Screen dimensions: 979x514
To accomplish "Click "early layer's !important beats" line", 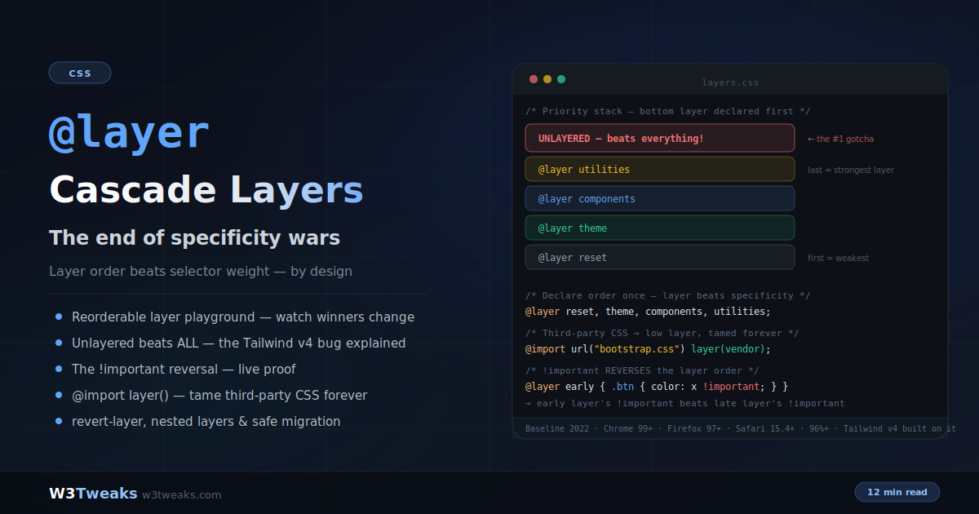I will pyautogui.click(x=684, y=403).
